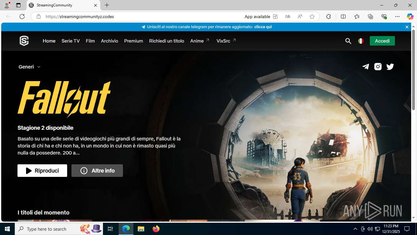Image resolution: width=417 pixels, height=235 pixels.
Task: Toggle the split screen icon
Action: pos(343,17)
